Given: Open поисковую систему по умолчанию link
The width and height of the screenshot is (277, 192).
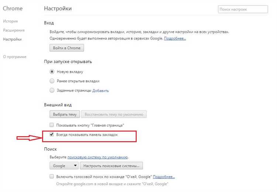Looking at the screenshot, I should (98, 157).
